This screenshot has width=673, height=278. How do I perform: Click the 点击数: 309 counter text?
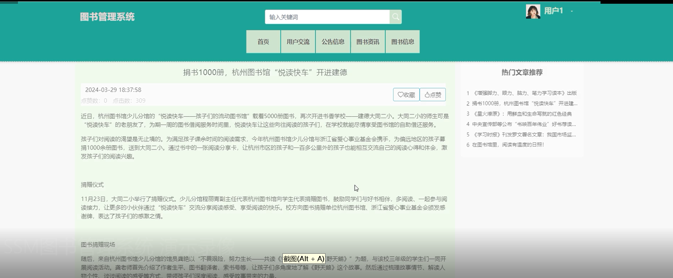tap(129, 101)
